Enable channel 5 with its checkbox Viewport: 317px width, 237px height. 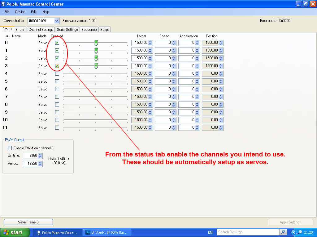click(57, 81)
